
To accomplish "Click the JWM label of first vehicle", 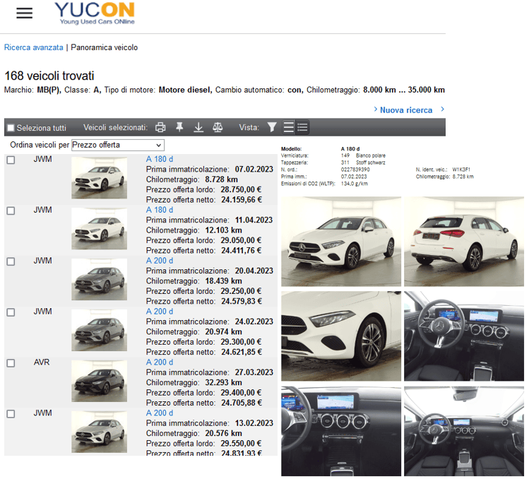I will click(42, 159).
